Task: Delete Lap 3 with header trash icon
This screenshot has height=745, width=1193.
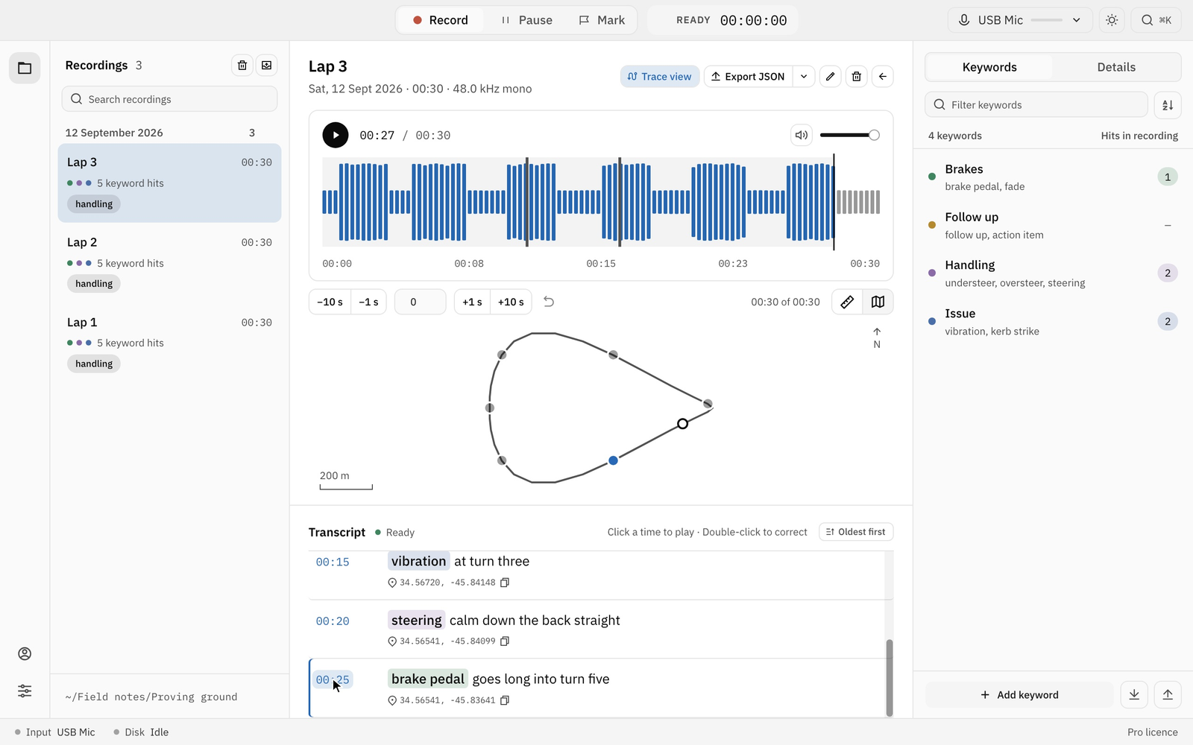Action: (856, 76)
